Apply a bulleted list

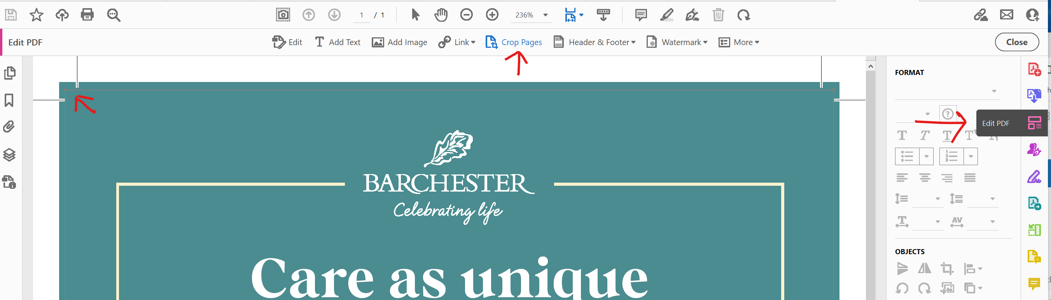908,157
